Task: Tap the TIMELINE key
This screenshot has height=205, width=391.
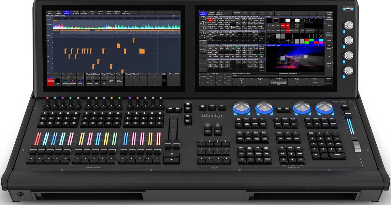Action: (x=268, y=160)
